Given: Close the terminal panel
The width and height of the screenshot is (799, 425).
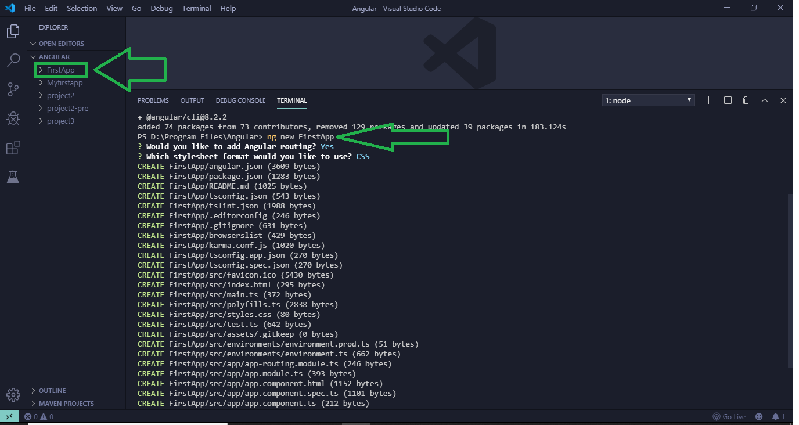Looking at the screenshot, I should tap(783, 100).
